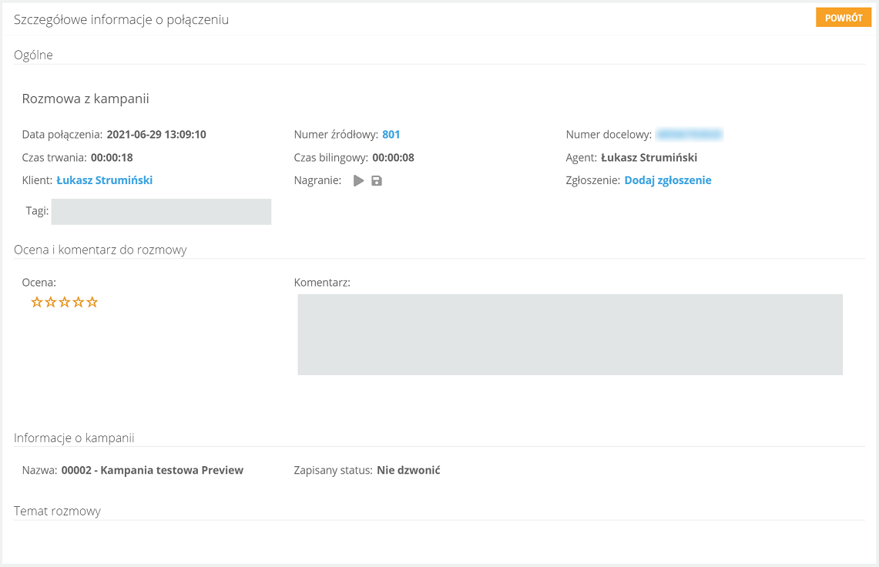Click the Informacje o kampanii heading
The image size is (879, 567).
(74, 438)
